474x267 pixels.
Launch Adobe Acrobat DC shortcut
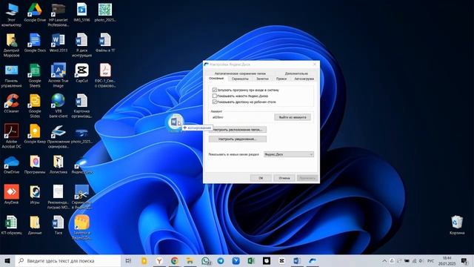pyautogui.click(x=11, y=136)
